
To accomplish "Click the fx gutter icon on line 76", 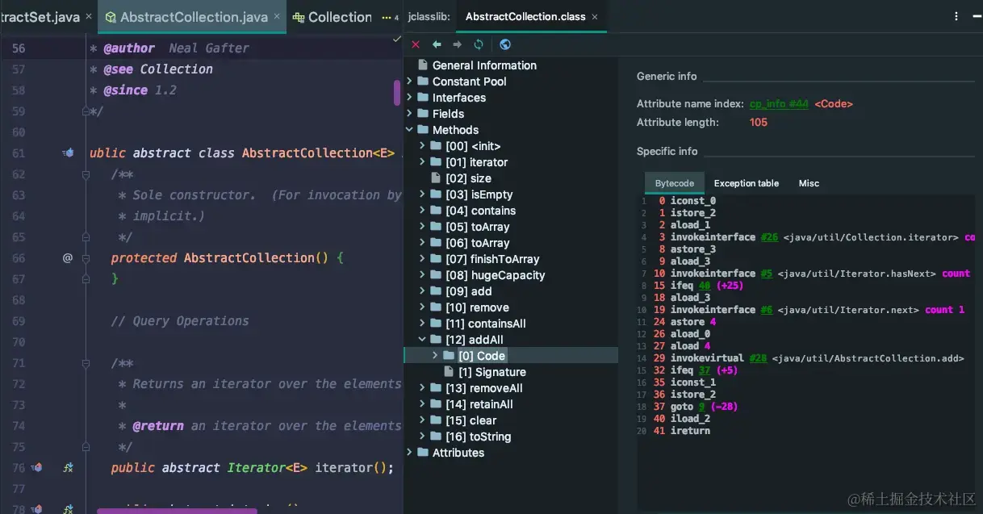I will click(69, 467).
